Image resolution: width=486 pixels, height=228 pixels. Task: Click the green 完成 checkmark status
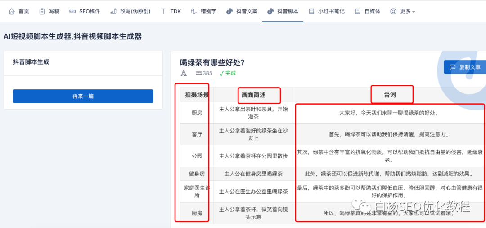point(228,73)
